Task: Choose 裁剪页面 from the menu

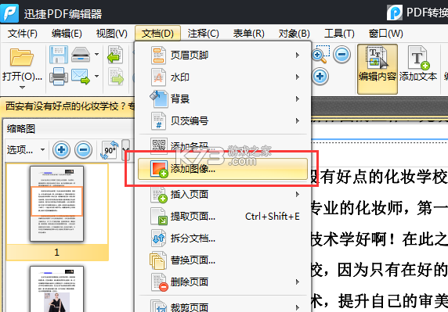Action: pyautogui.click(x=223, y=306)
